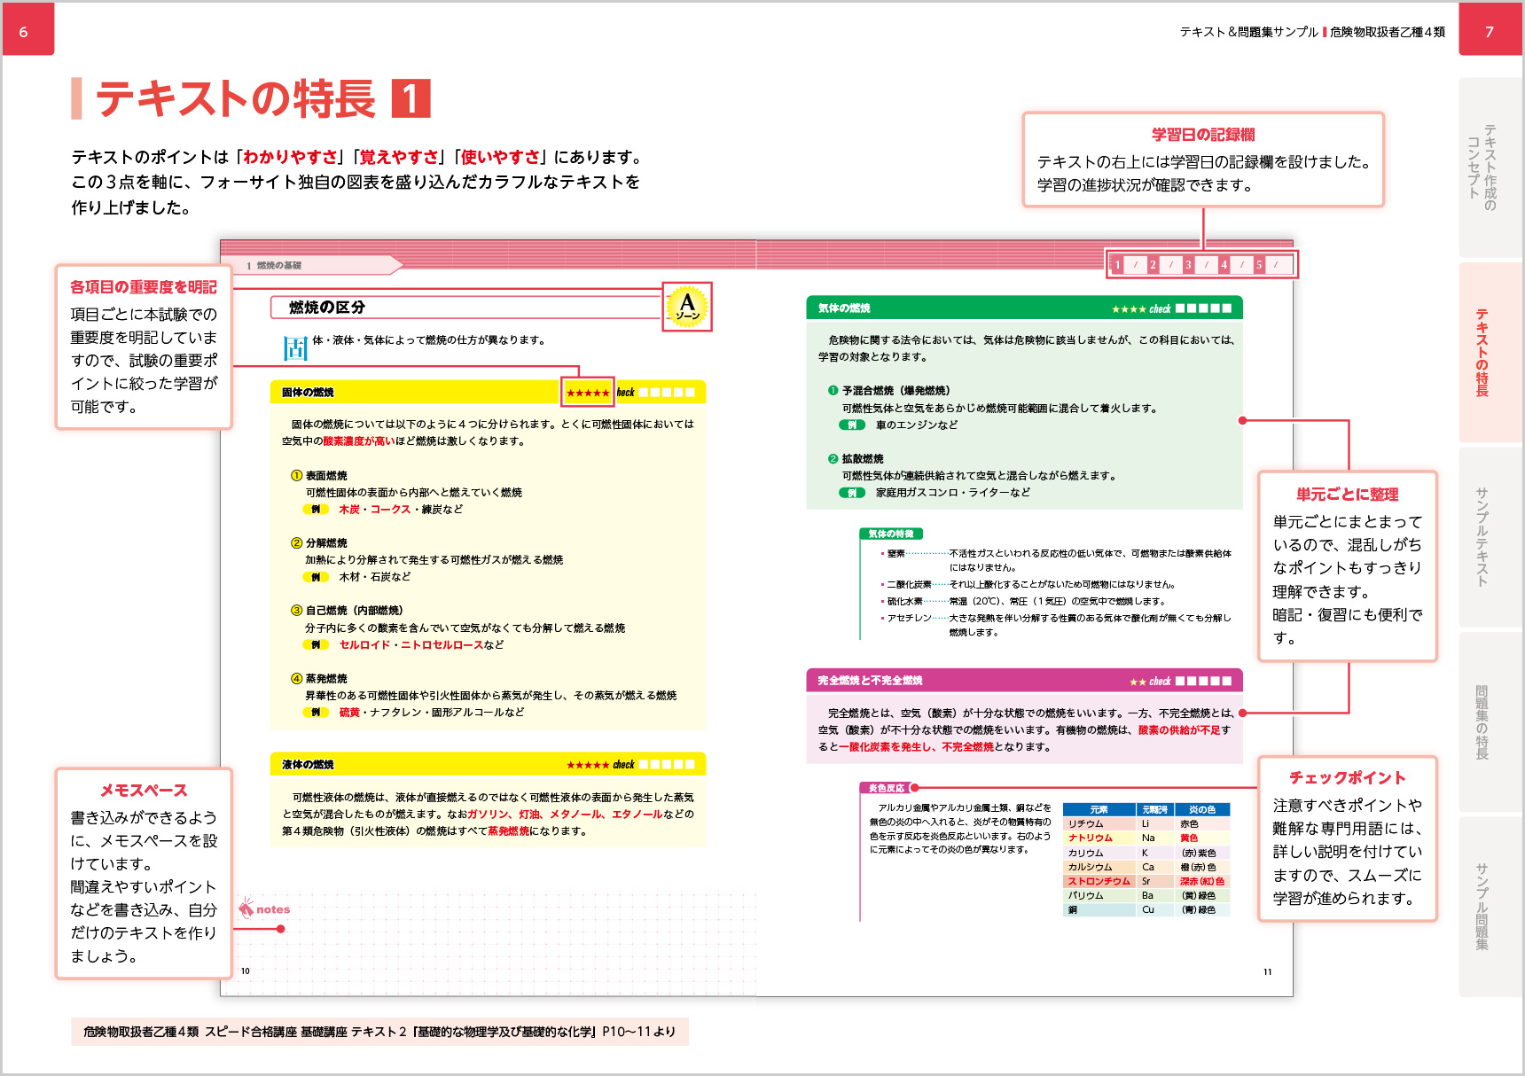Viewport: 1525px width, 1076px height.
Task: Click the 単元ごとに整理 callout heading
Action: [1347, 495]
